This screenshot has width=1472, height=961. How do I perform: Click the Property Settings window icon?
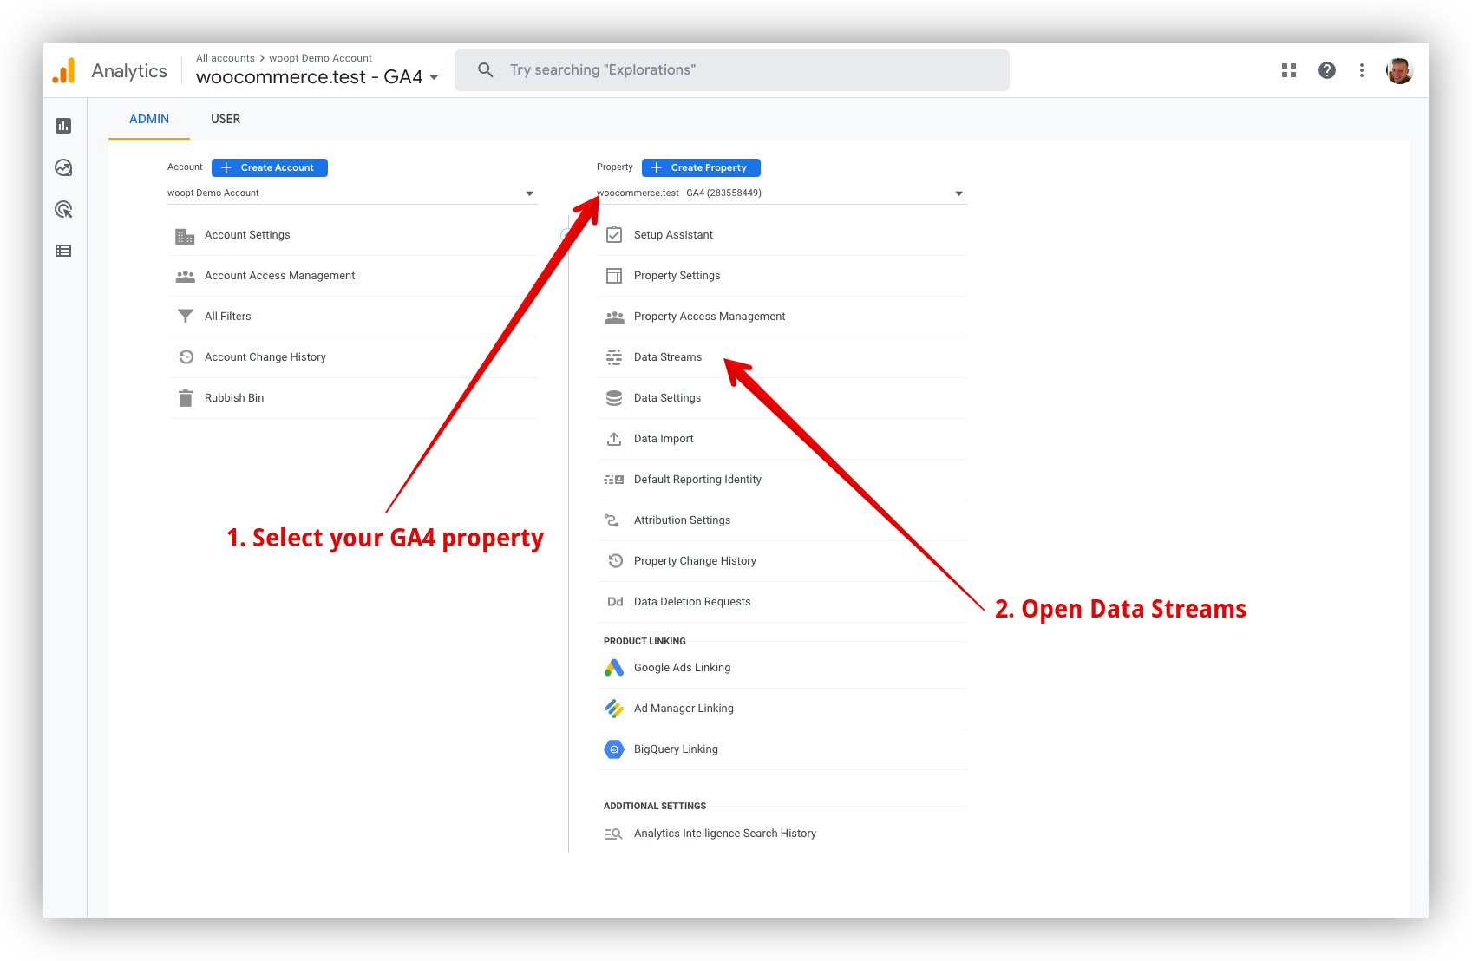tap(614, 276)
